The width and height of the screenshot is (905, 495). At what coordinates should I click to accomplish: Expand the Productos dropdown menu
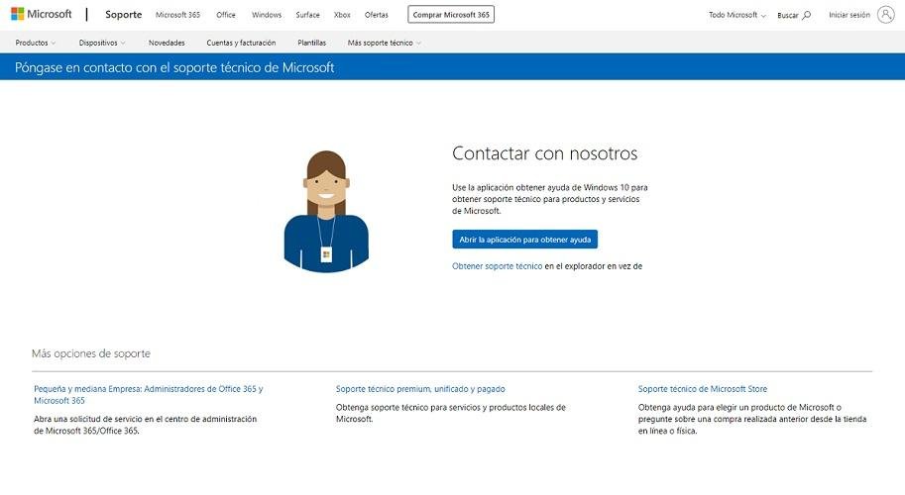click(36, 43)
